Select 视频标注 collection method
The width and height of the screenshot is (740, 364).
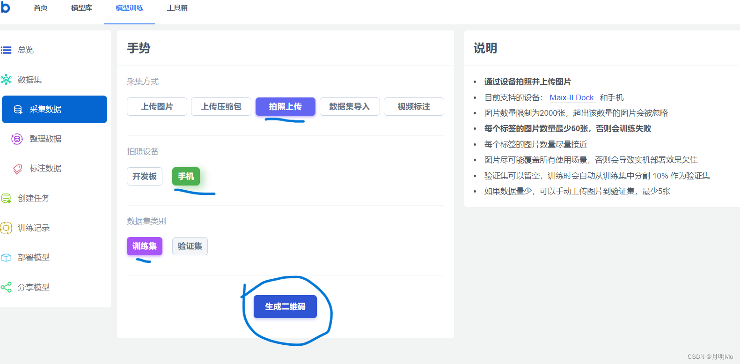(414, 106)
